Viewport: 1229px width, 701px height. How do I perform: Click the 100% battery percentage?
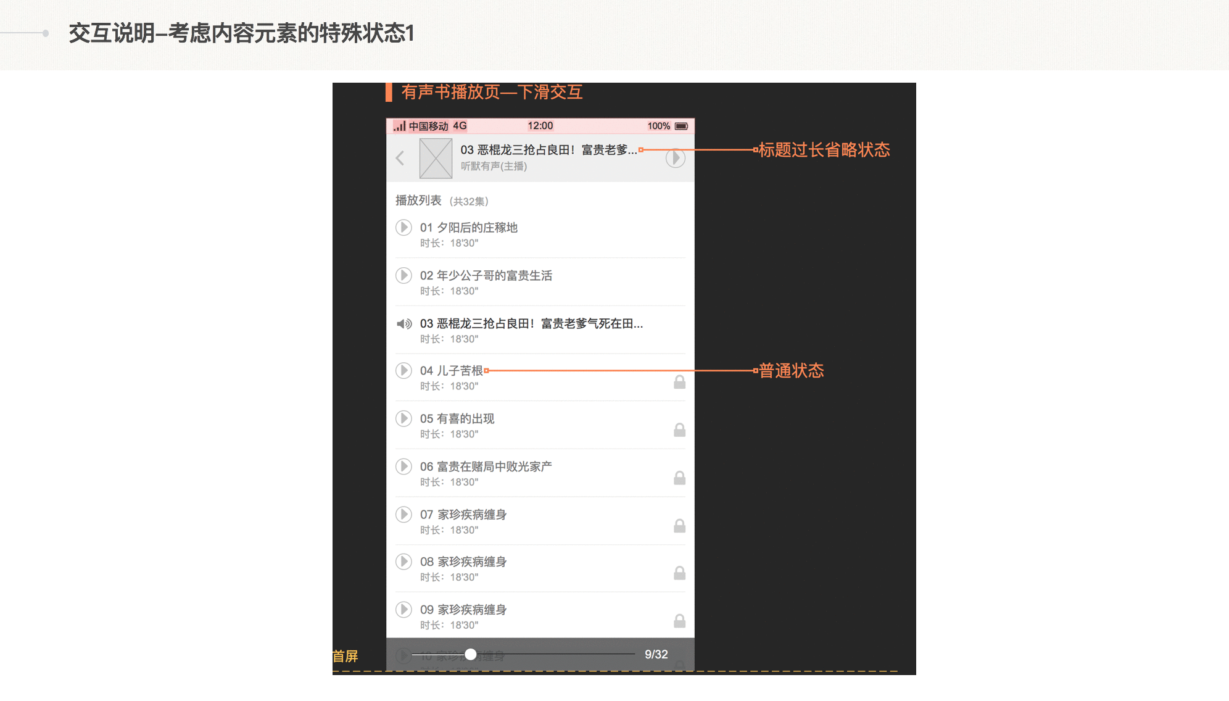coord(658,126)
